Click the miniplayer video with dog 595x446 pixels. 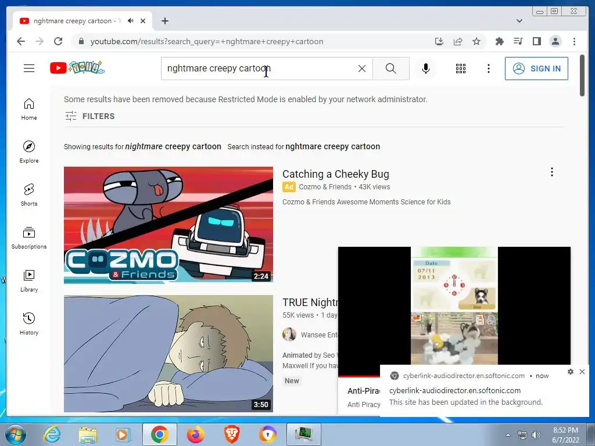(x=454, y=305)
